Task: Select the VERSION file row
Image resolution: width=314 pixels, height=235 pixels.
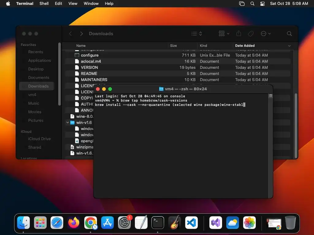Action: pyautogui.click(x=178, y=68)
